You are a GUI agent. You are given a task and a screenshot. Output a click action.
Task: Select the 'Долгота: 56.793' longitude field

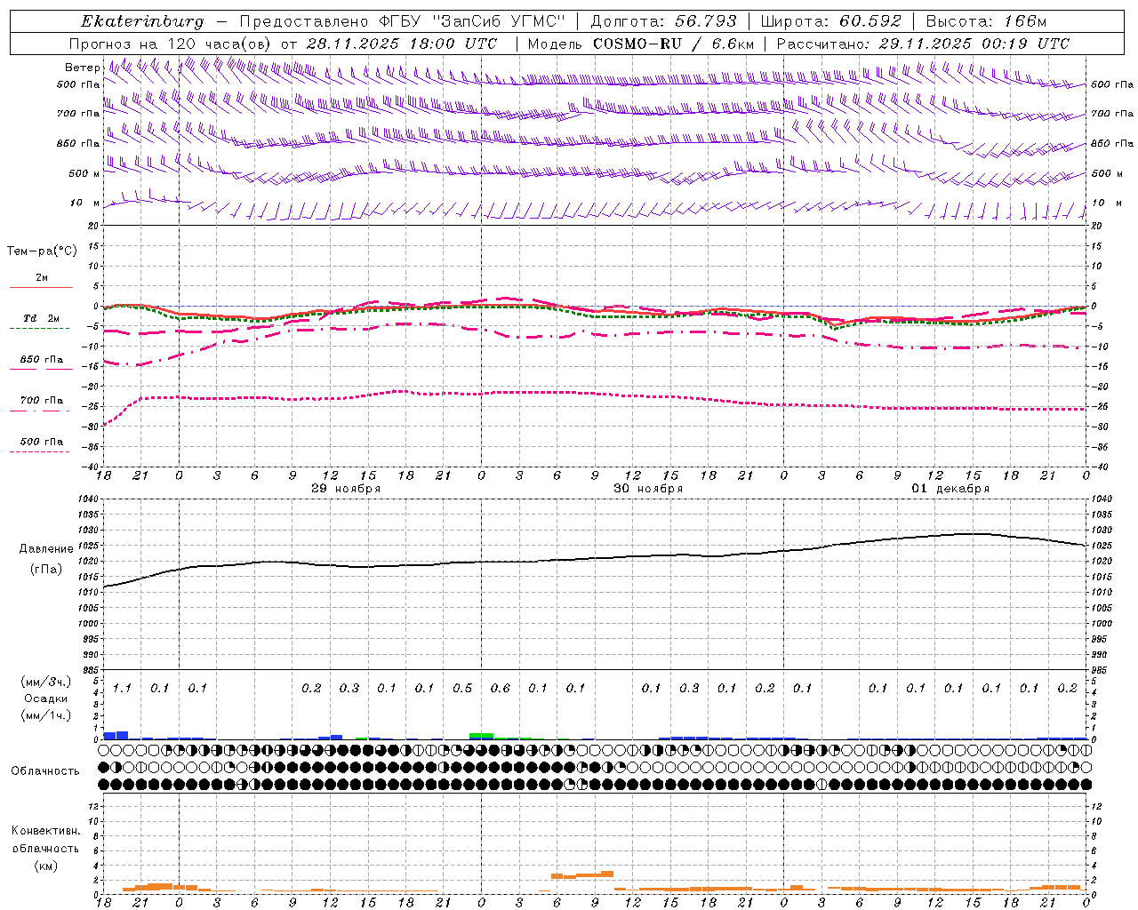[x=663, y=21]
